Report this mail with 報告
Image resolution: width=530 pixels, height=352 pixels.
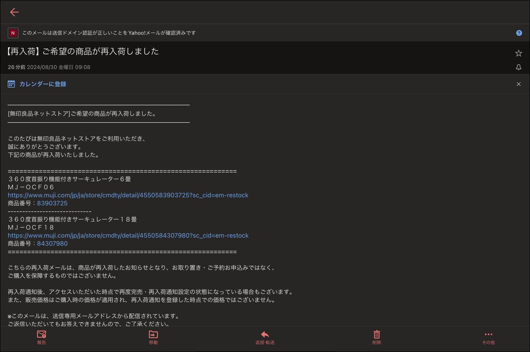41,337
